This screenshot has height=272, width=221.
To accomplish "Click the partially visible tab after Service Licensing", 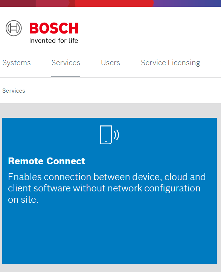I will click(220, 63).
